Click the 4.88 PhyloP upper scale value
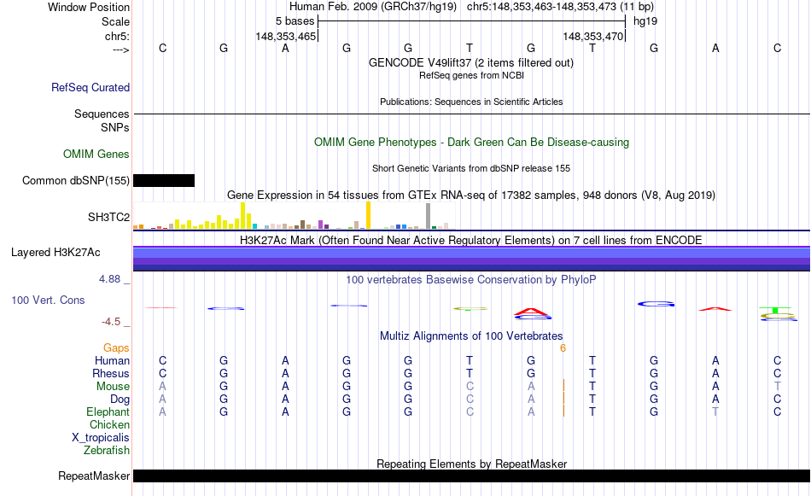 coord(109,279)
